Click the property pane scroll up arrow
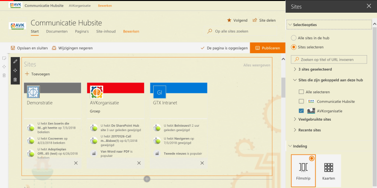The height and width of the screenshot is (188, 377). tap(374, 24)
